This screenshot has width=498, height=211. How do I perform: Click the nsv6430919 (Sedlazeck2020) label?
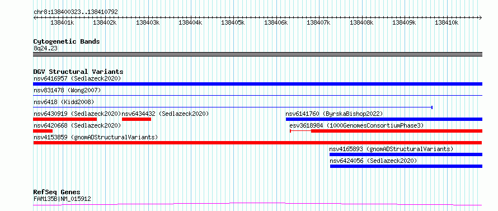click(77, 114)
